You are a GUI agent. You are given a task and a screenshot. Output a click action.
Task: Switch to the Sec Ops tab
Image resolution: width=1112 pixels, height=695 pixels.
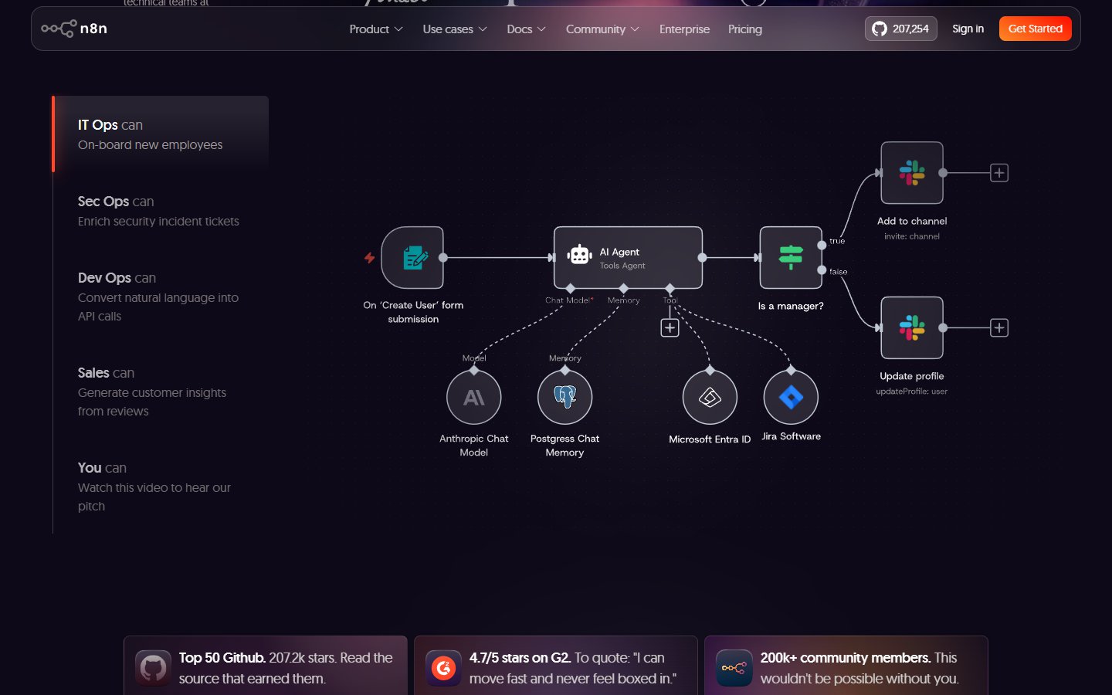pos(161,211)
